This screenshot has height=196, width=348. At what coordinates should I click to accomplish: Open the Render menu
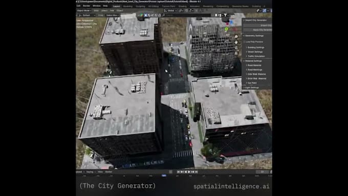point(86,6)
